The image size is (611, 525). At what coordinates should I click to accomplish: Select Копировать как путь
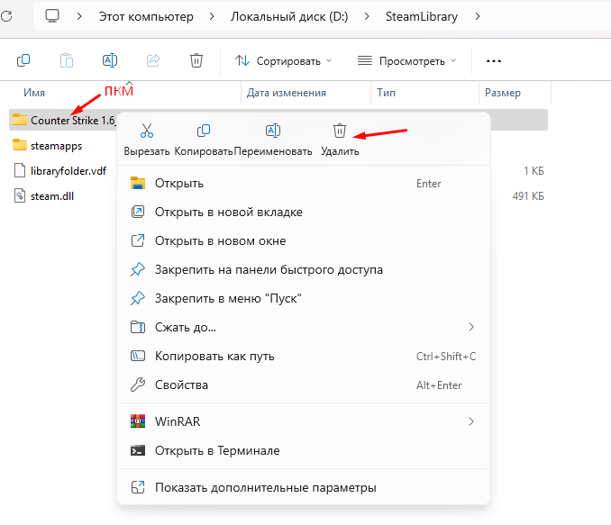[x=304, y=356]
